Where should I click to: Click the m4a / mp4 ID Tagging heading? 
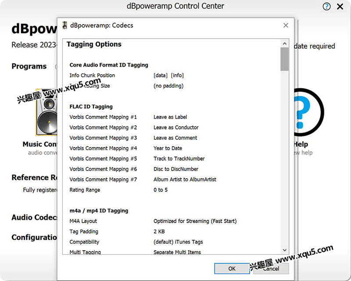[99, 211]
